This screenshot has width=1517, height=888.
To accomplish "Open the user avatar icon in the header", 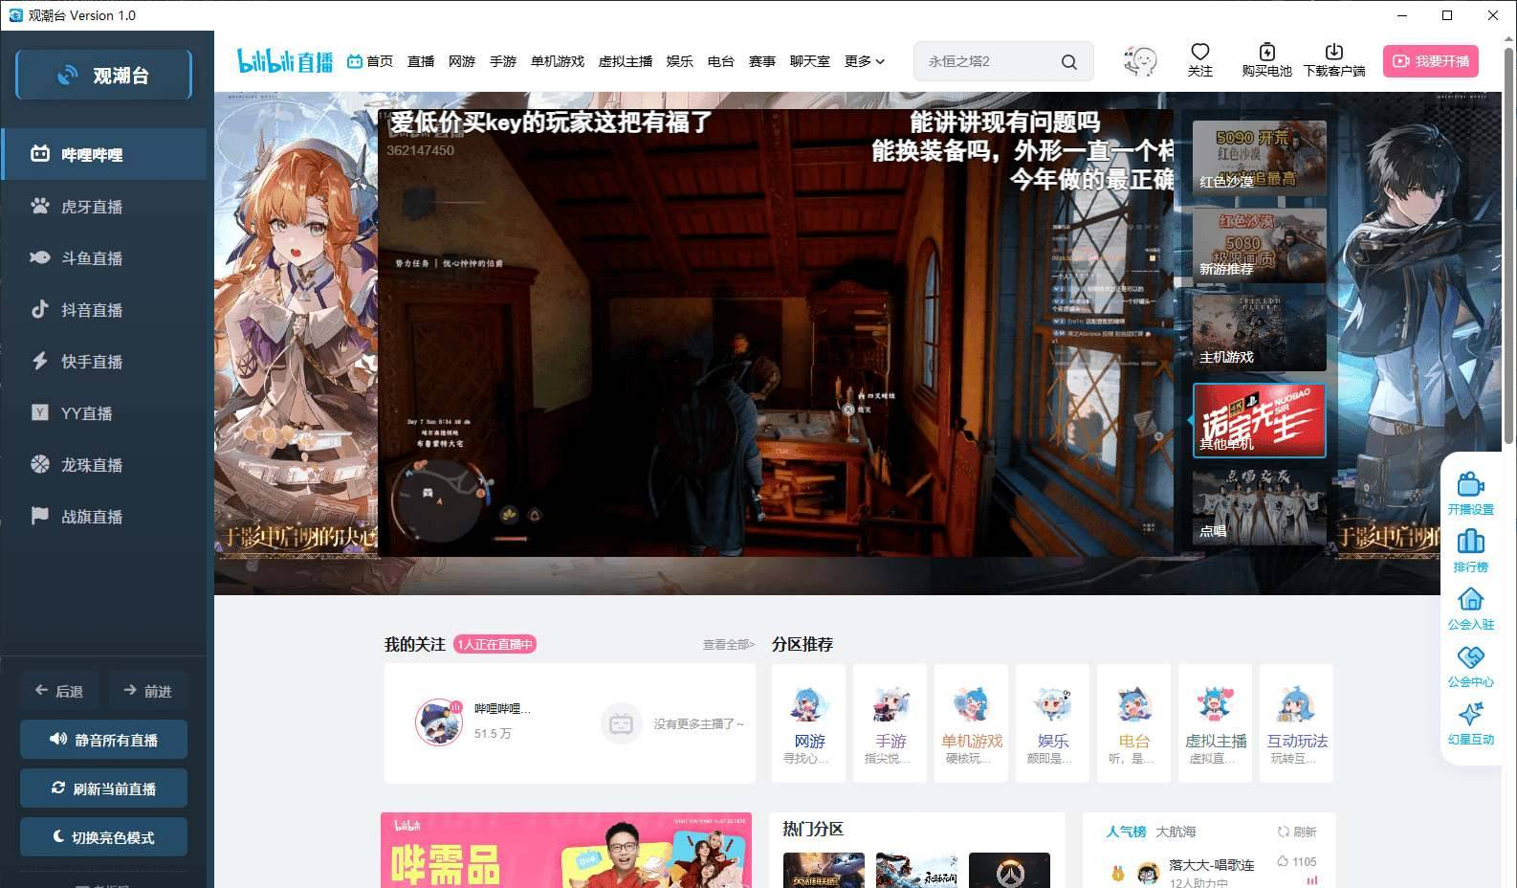I will pyautogui.click(x=1139, y=61).
